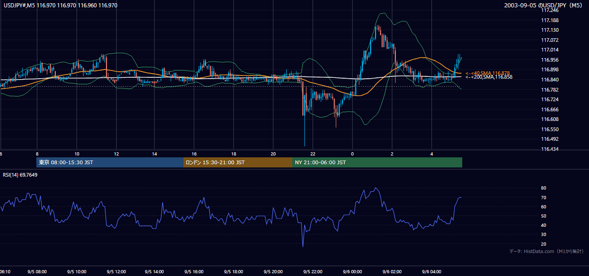Click hour marker 4 under price chart
Image resolution: width=589 pixels, height=276 pixels.
point(431,154)
